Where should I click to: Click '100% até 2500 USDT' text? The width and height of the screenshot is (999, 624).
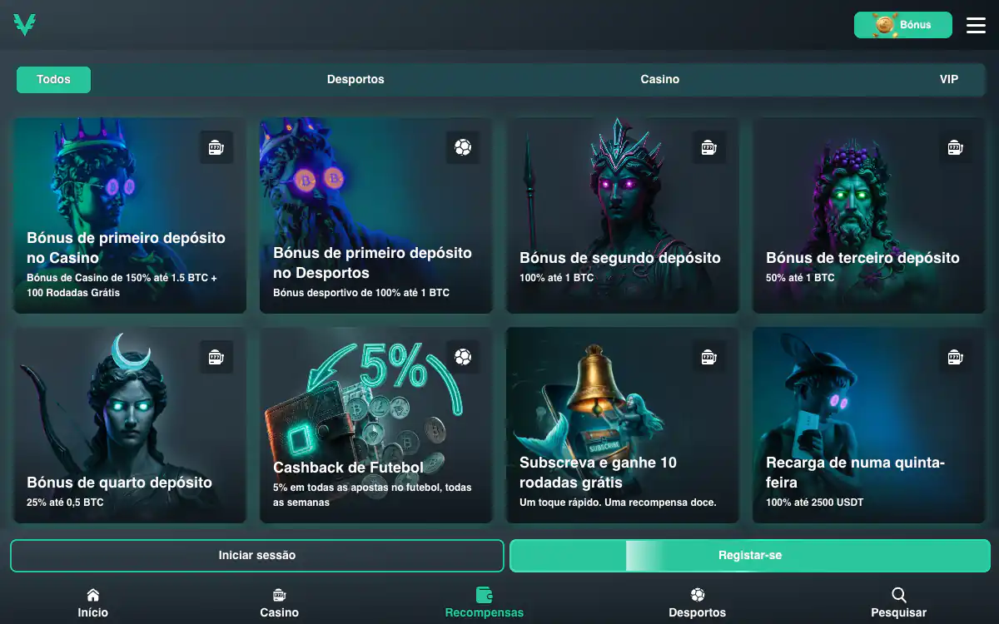pos(814,503)
